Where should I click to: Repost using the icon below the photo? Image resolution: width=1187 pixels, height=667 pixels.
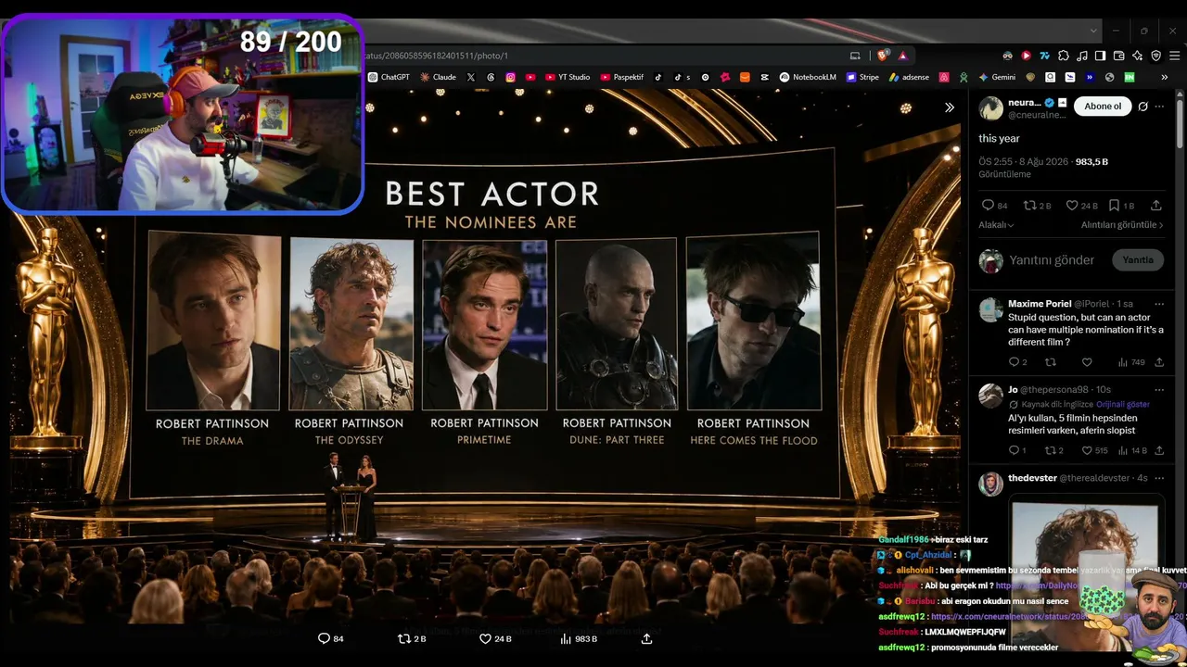coord(412,638)
